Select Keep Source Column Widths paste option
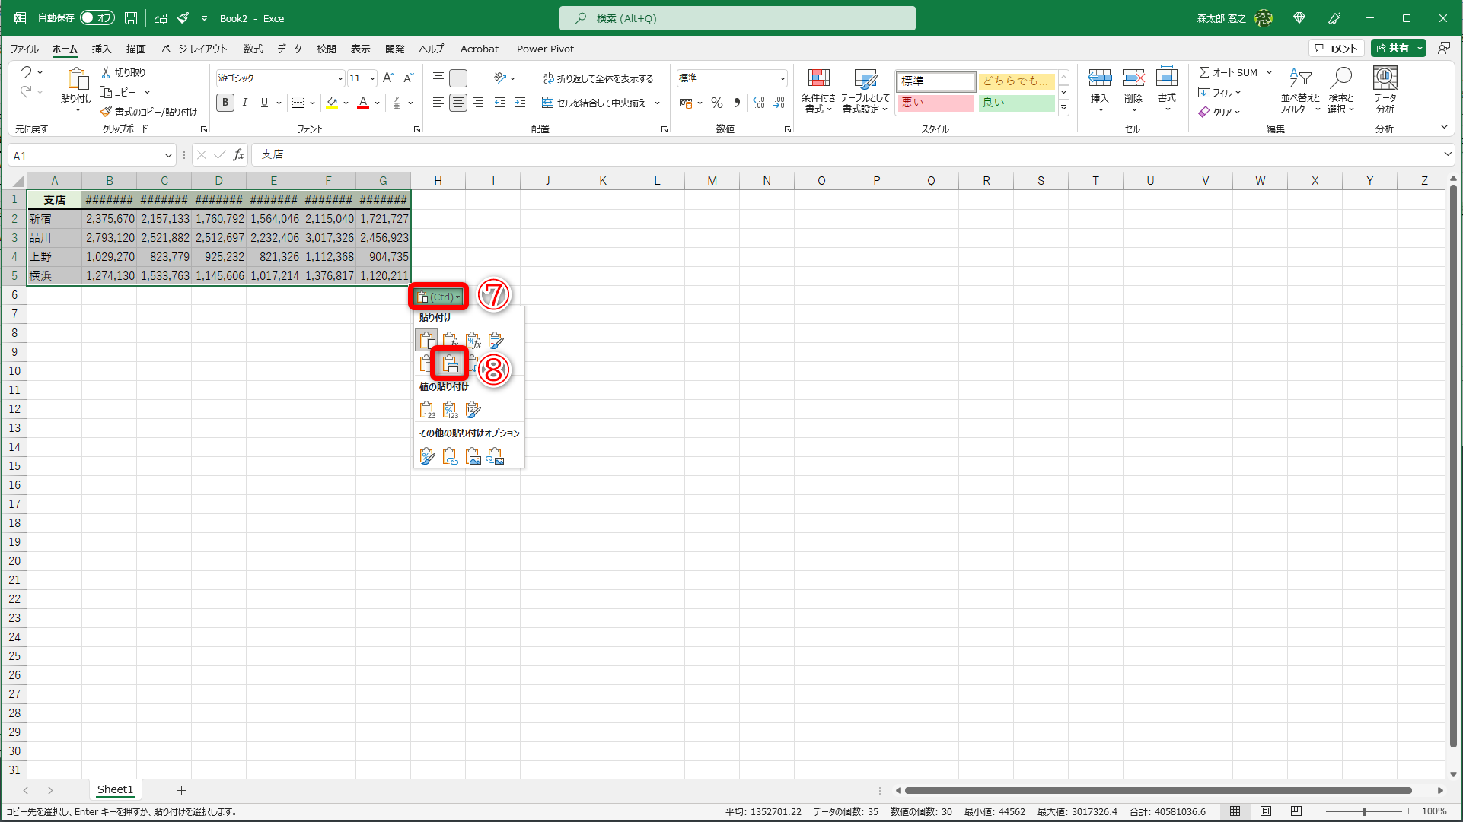The width and height of the screenshot is (1463, 822). point(450,363)
